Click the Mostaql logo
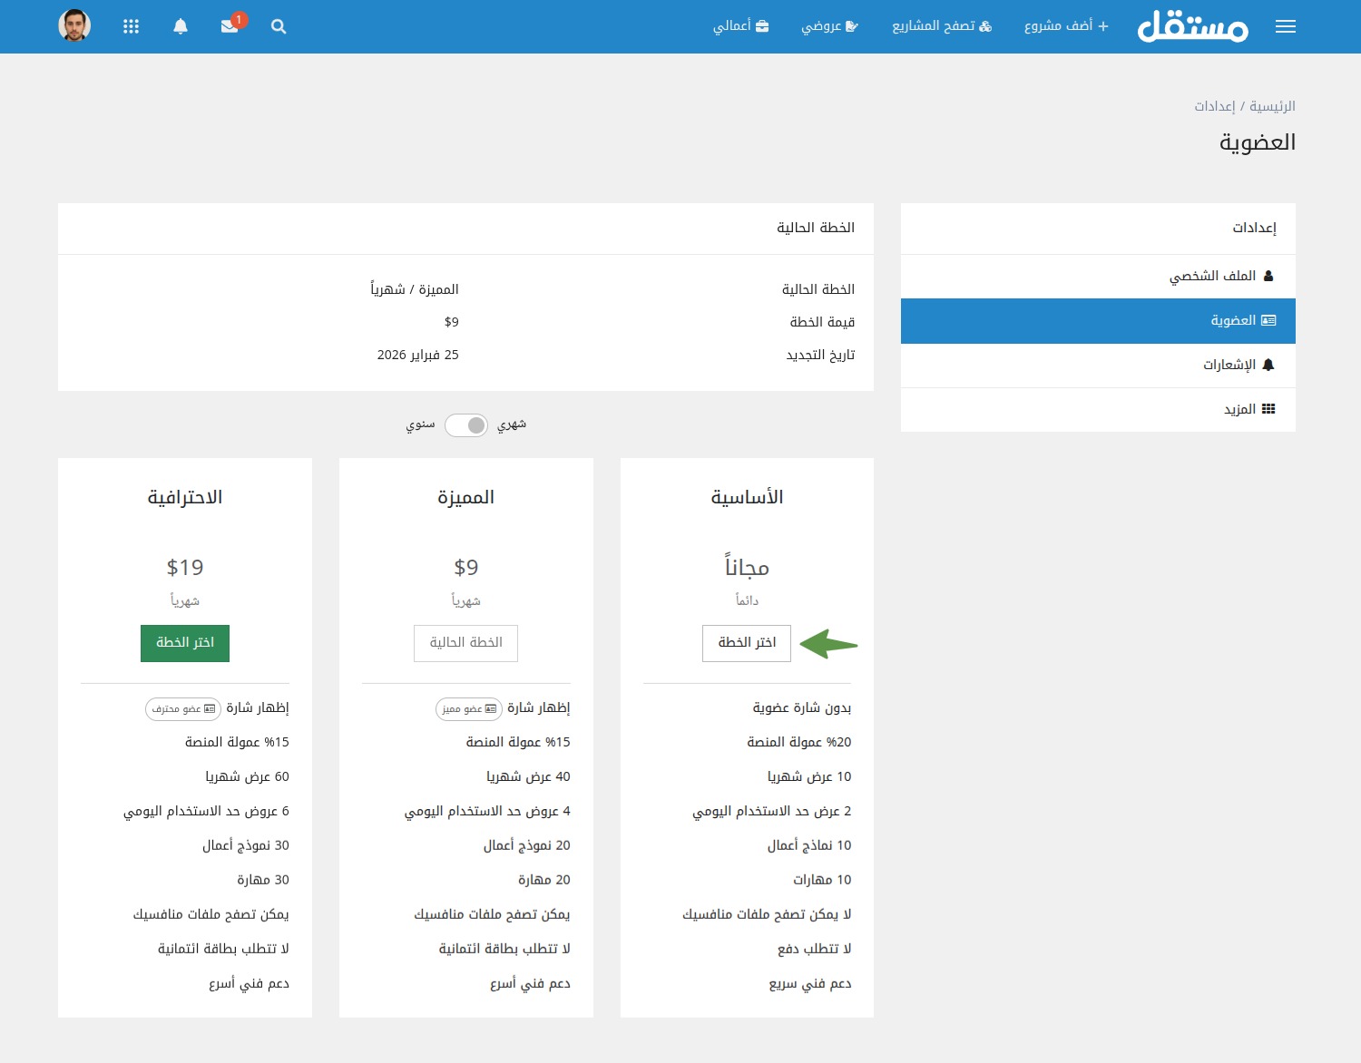Image resolution: width=1361 pixels, height=1063 pixels. [1192, 26]
